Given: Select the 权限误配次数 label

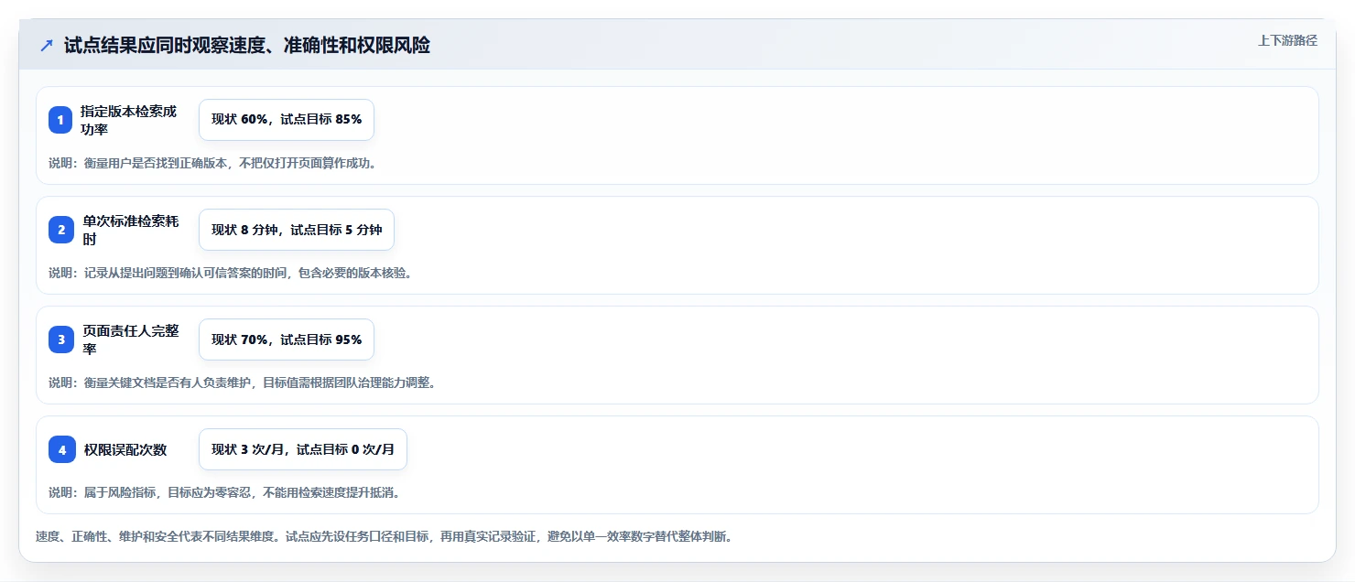Looking at the screenshot, I should [x=125, y=449].
